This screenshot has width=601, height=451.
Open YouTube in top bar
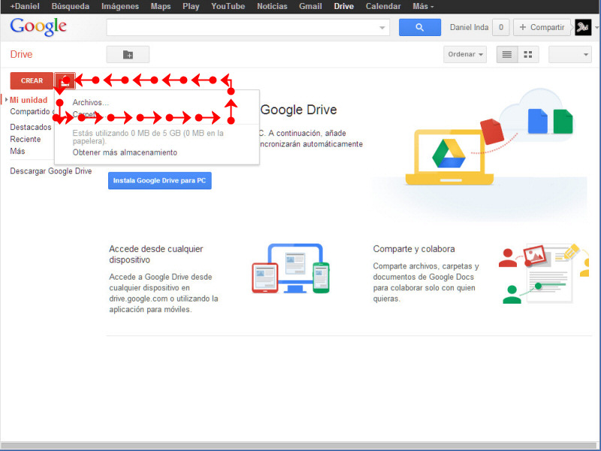[x=228, y=6]
